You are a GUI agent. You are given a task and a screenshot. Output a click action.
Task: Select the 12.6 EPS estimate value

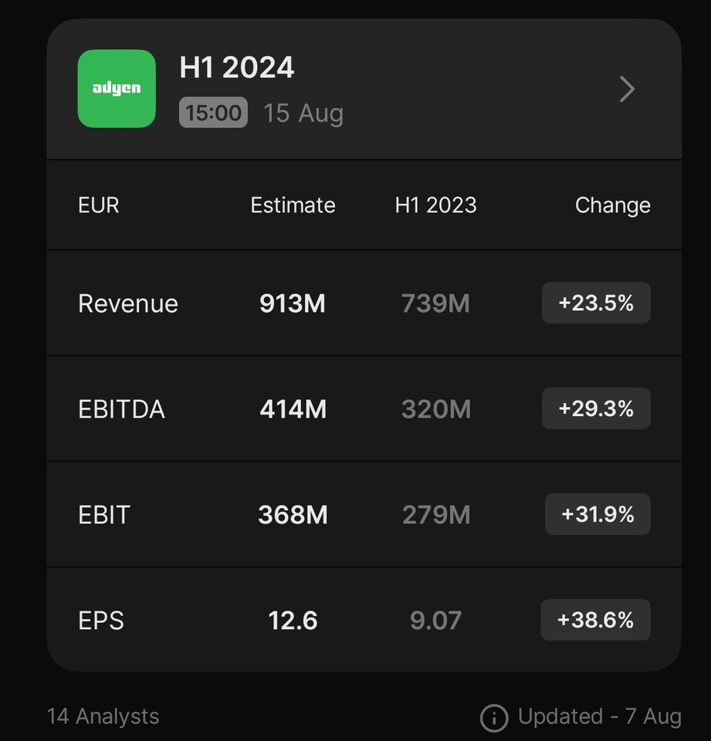pos(293,621)
